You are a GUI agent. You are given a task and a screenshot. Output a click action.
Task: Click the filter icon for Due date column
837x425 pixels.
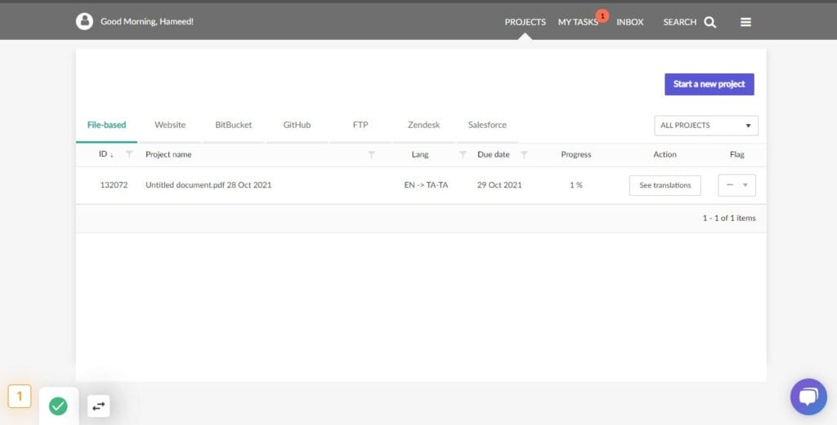[x=524, y=154]
